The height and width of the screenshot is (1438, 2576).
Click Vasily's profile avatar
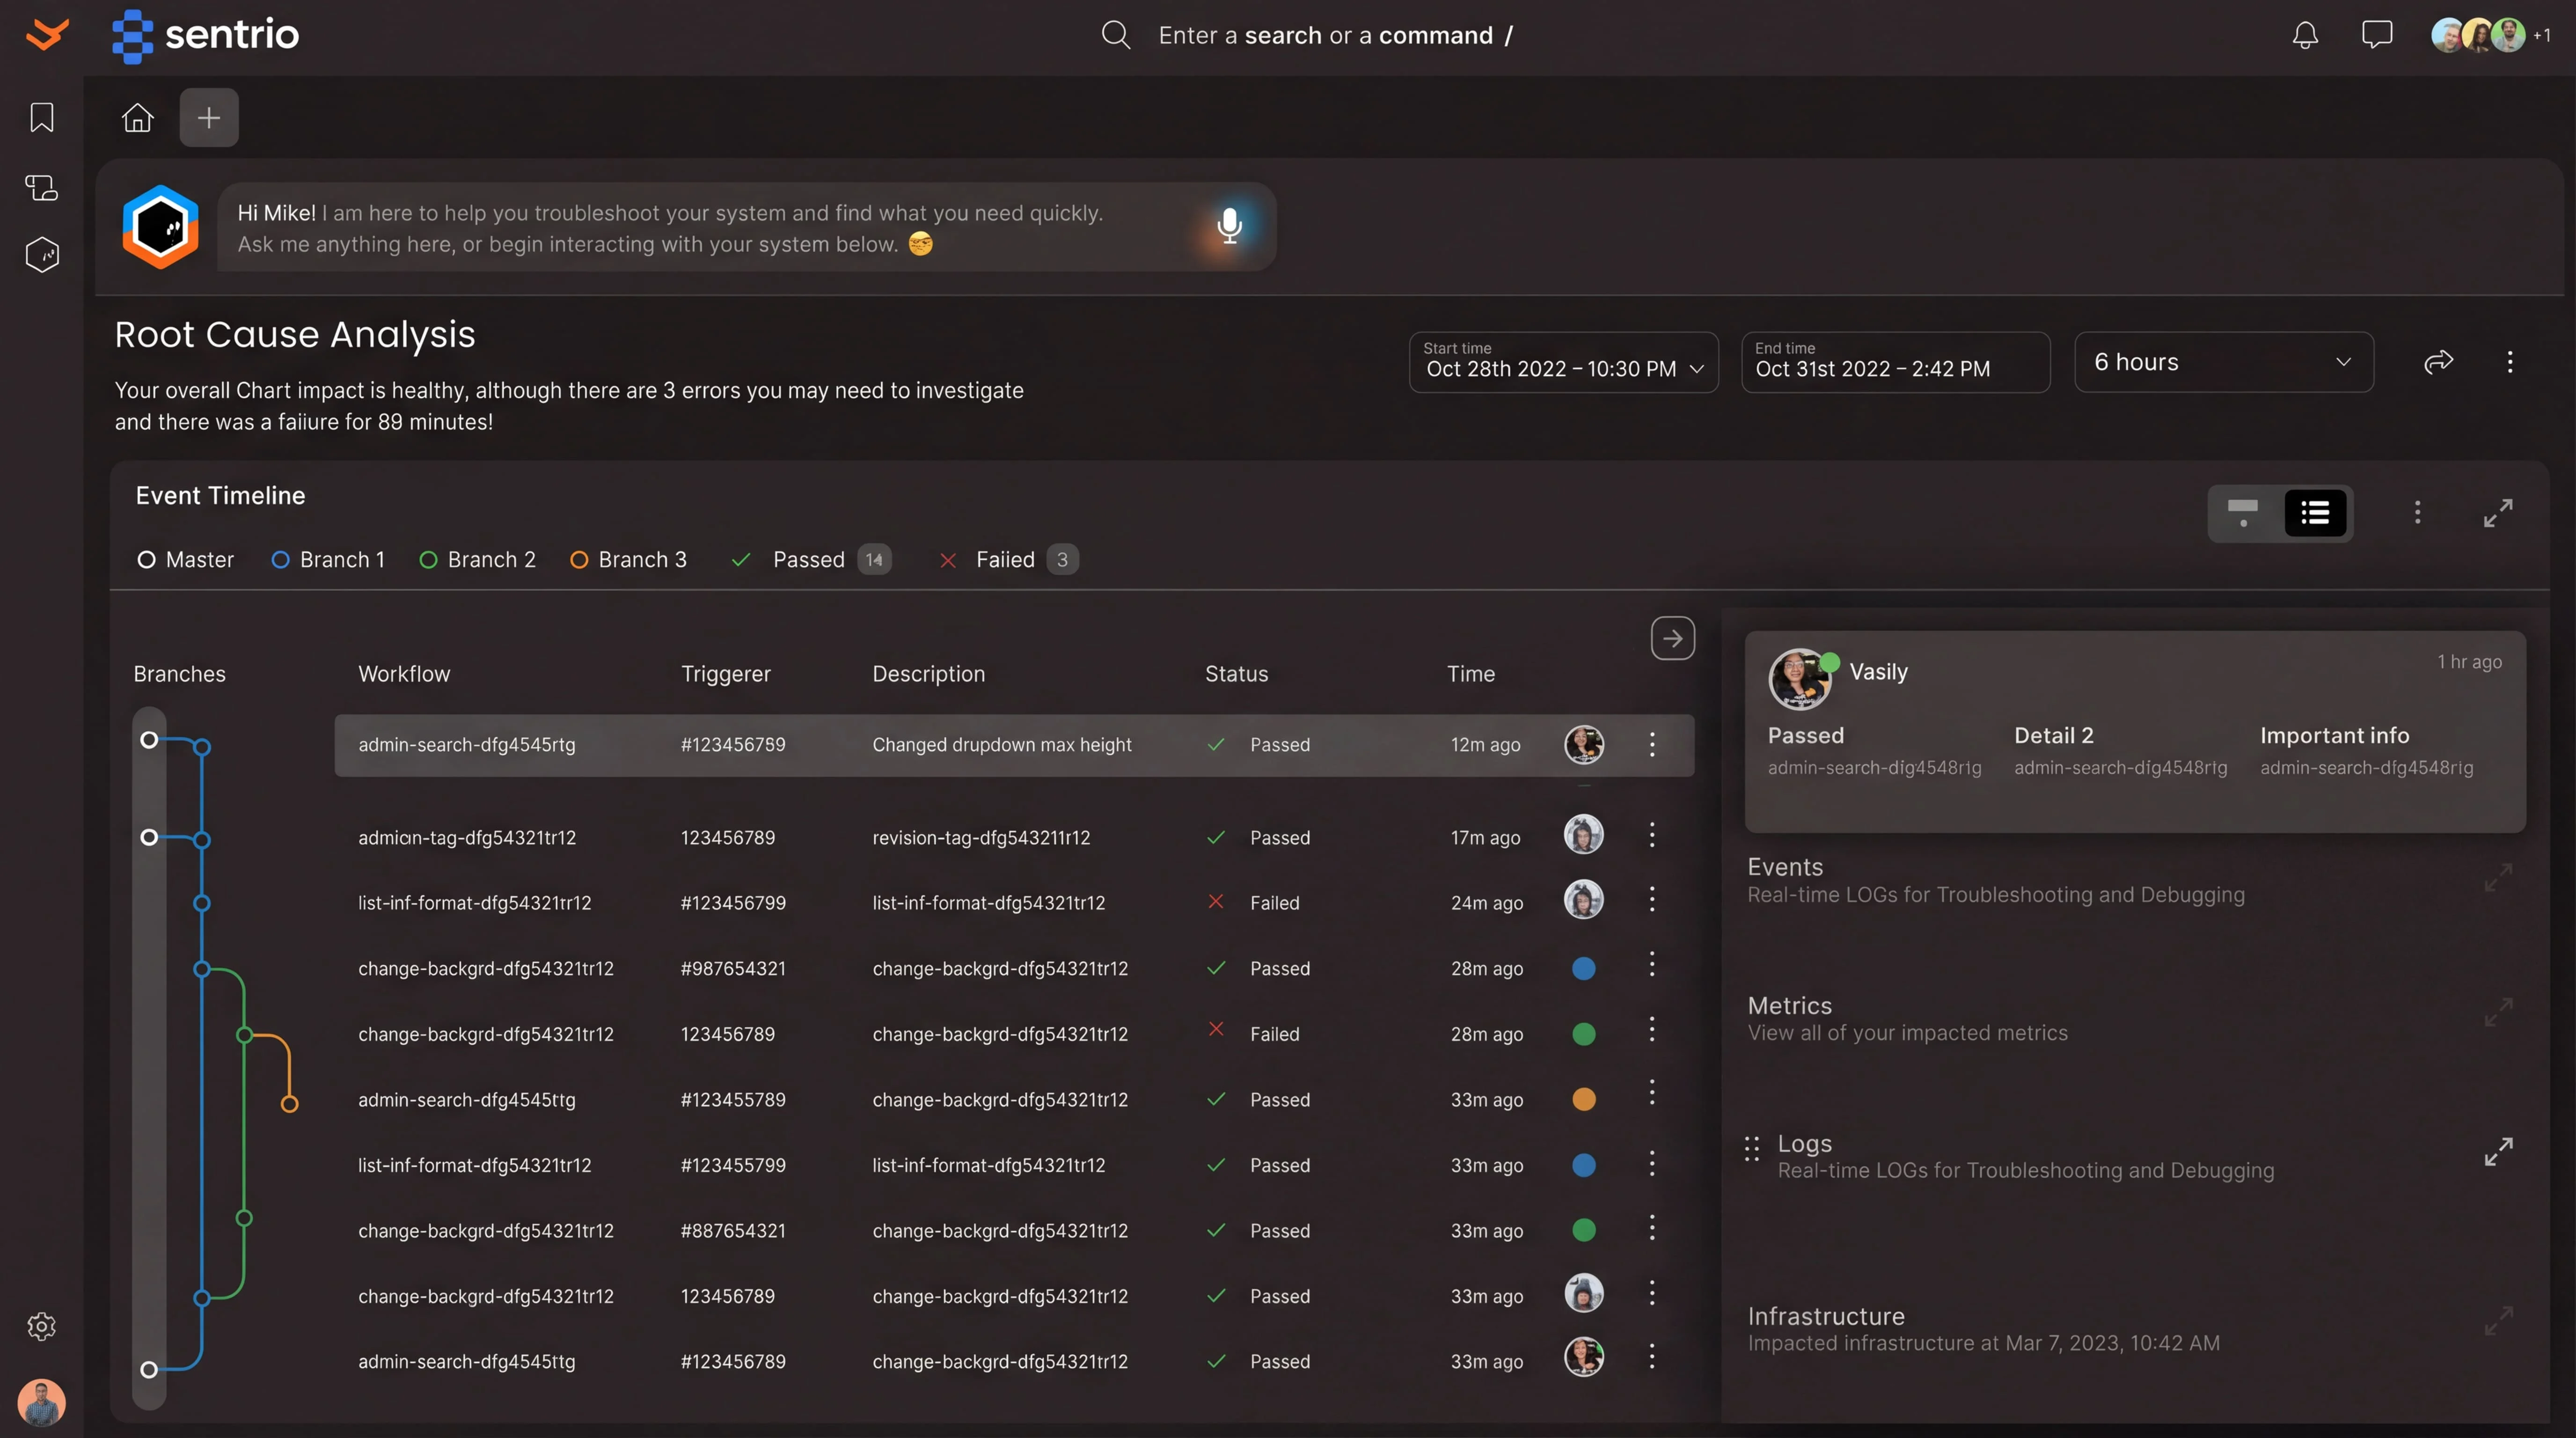click(x=1800, y=679)
